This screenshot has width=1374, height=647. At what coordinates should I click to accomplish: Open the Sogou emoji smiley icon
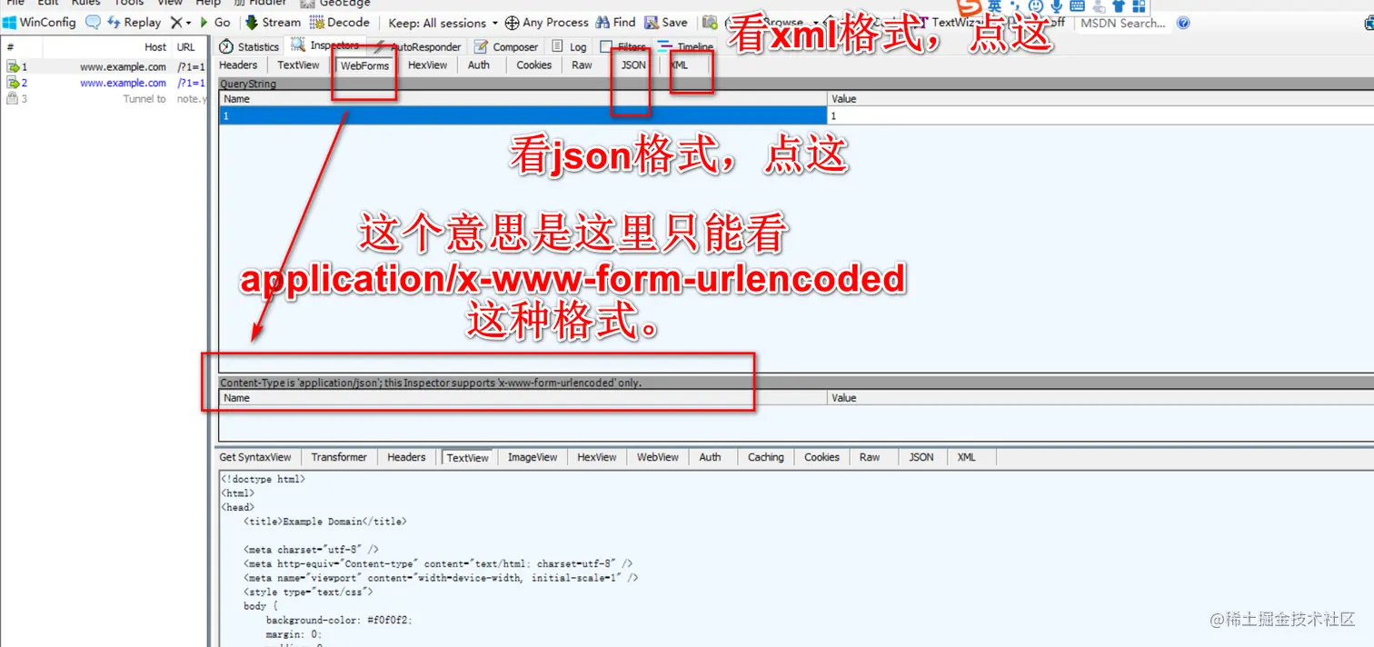tap(1036, 6)
